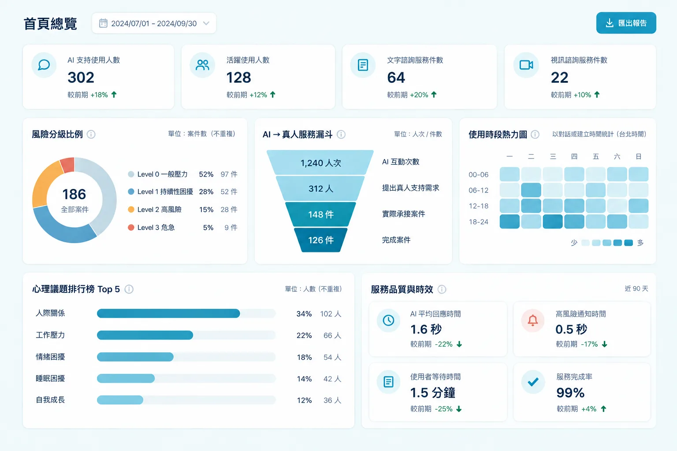Click the checkmark icon for 服務完成率

pyautogui.click(x=533, y=381)
